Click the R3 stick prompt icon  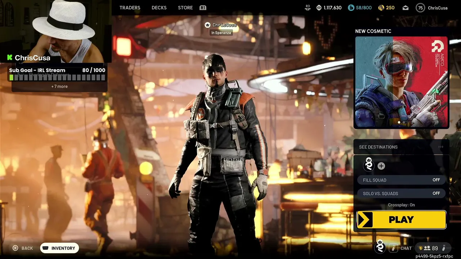pyautogui.click(x=308, y=7)
